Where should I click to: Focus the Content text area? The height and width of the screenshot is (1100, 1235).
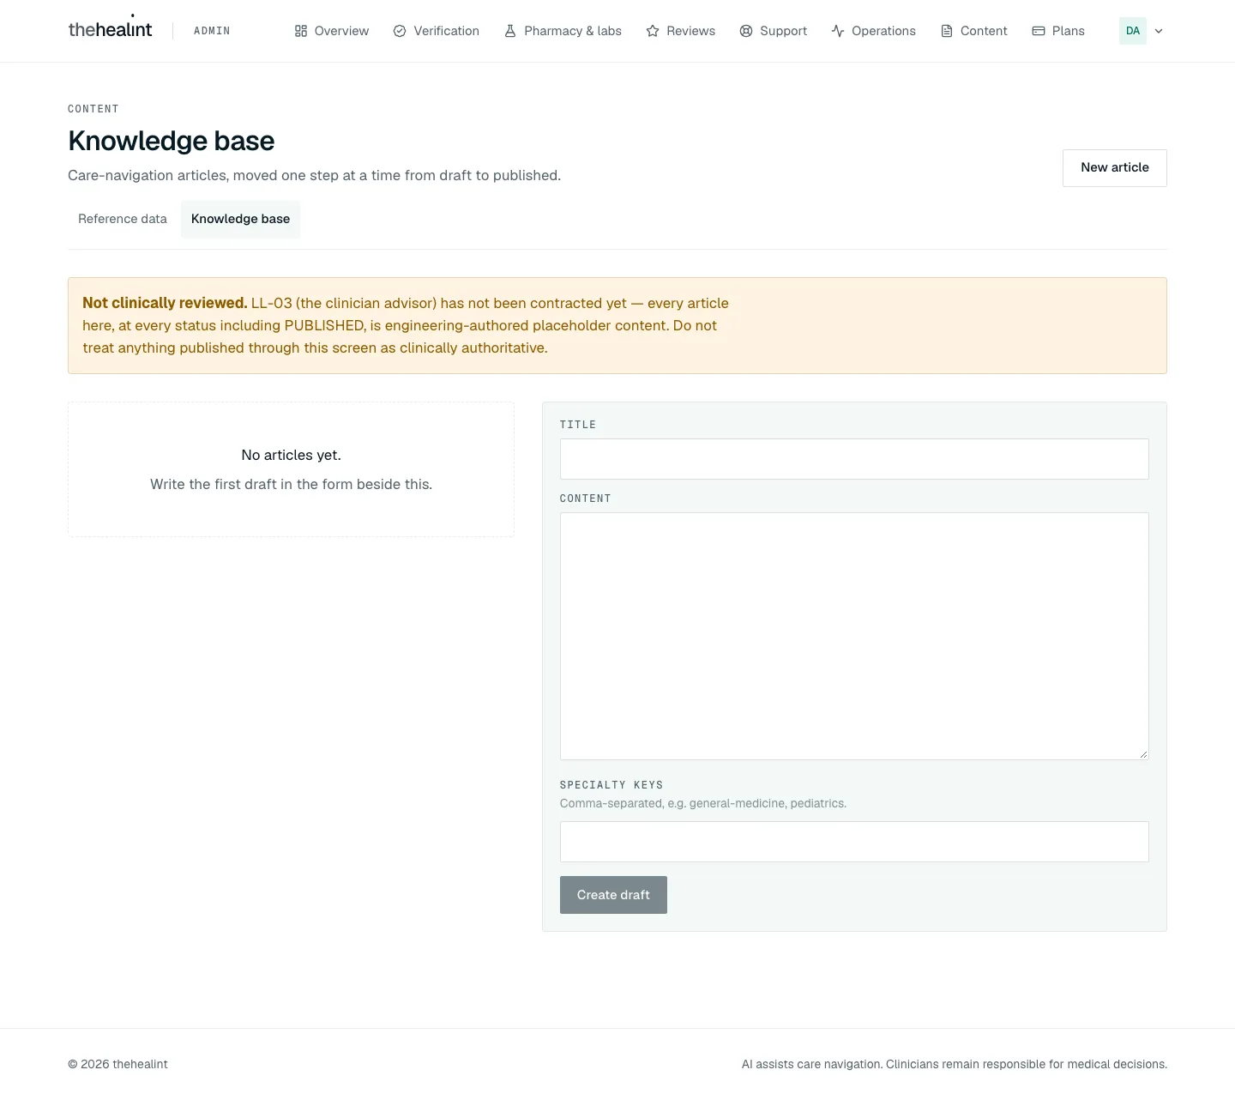tap(854, 636)
